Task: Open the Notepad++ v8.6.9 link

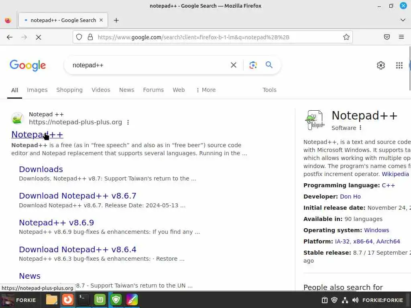Action: coord(56,223)
